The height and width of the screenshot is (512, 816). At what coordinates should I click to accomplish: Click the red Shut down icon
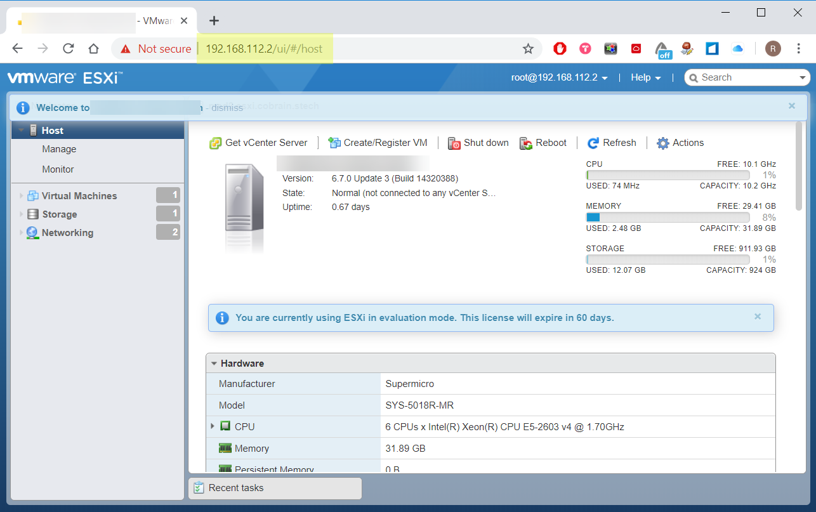(x=454, y=143)
